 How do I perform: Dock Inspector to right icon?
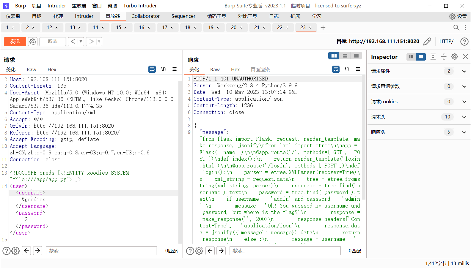(x=421, y=57)
